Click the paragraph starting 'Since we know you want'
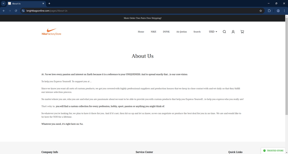 141,90
